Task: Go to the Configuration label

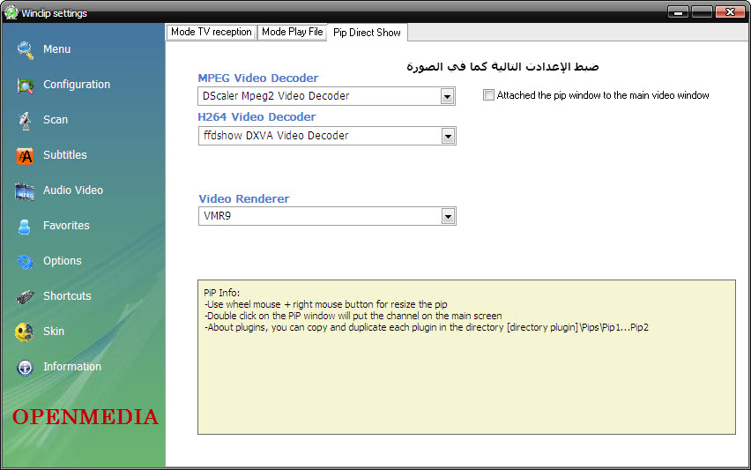Action: click(77, 85)
